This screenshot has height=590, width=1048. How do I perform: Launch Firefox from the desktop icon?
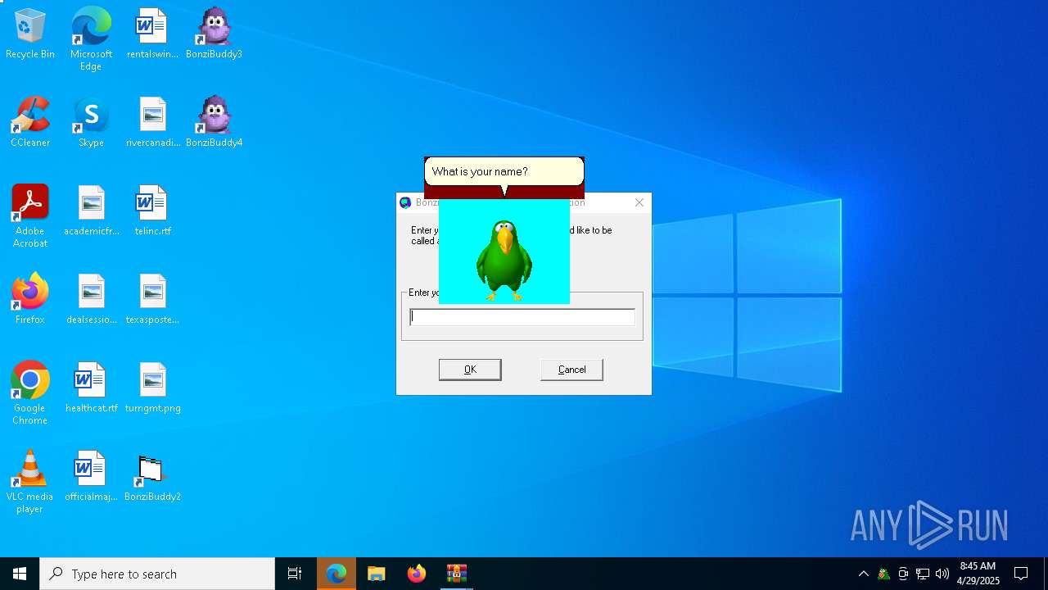click(30, 300)
